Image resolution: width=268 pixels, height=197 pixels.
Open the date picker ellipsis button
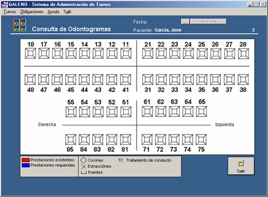pos(185,21)
